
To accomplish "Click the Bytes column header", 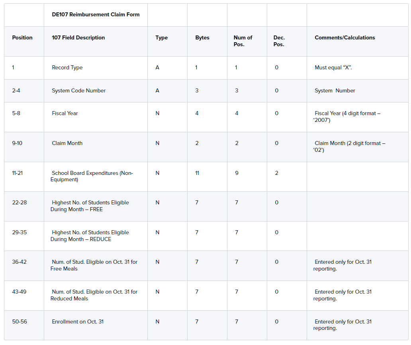I will click(202, 38).
